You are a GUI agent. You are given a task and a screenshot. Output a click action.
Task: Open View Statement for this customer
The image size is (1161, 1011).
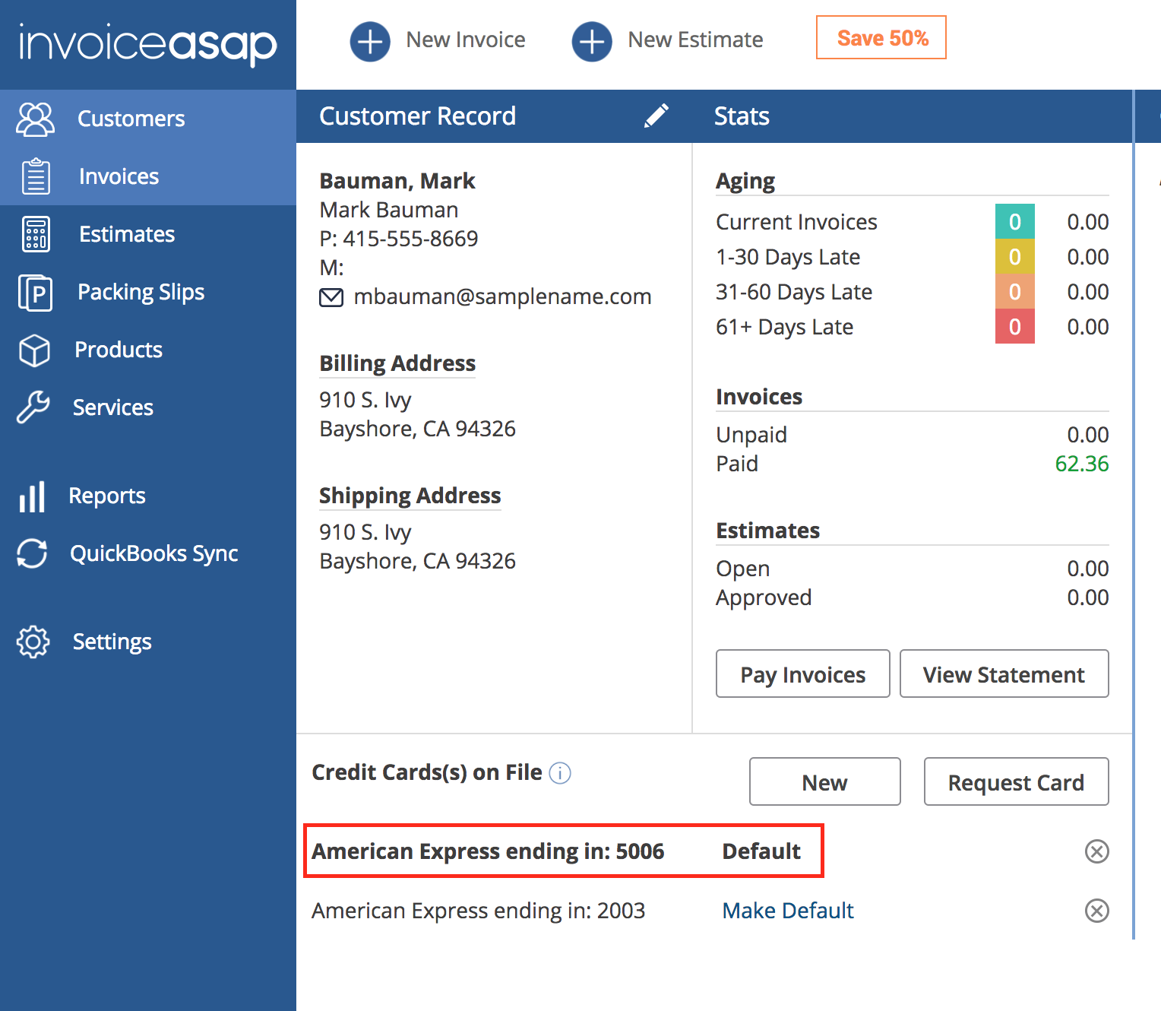[1004, 674]
